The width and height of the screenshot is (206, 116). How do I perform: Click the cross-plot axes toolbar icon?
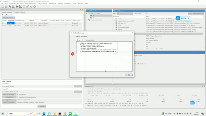click(20, 7)
